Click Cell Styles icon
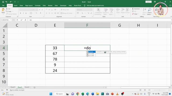Screen dimensions: 172x96 (111, 11)
